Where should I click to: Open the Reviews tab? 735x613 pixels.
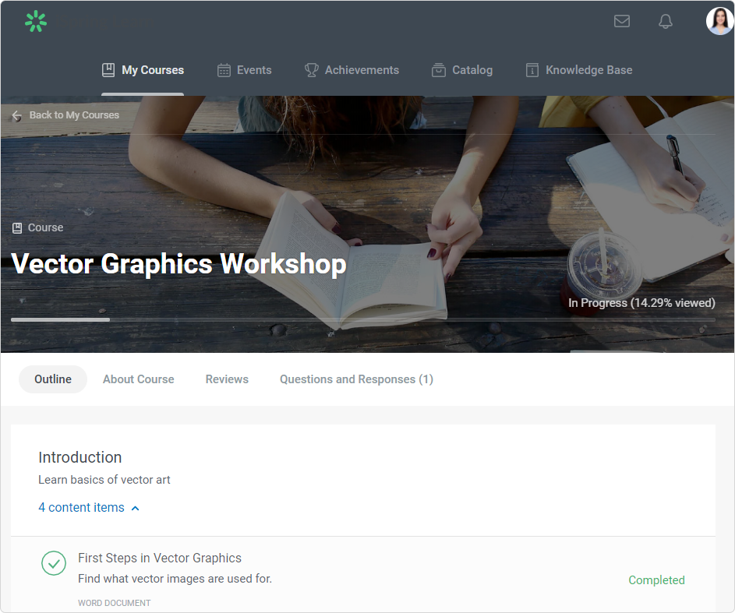(227, 379)
